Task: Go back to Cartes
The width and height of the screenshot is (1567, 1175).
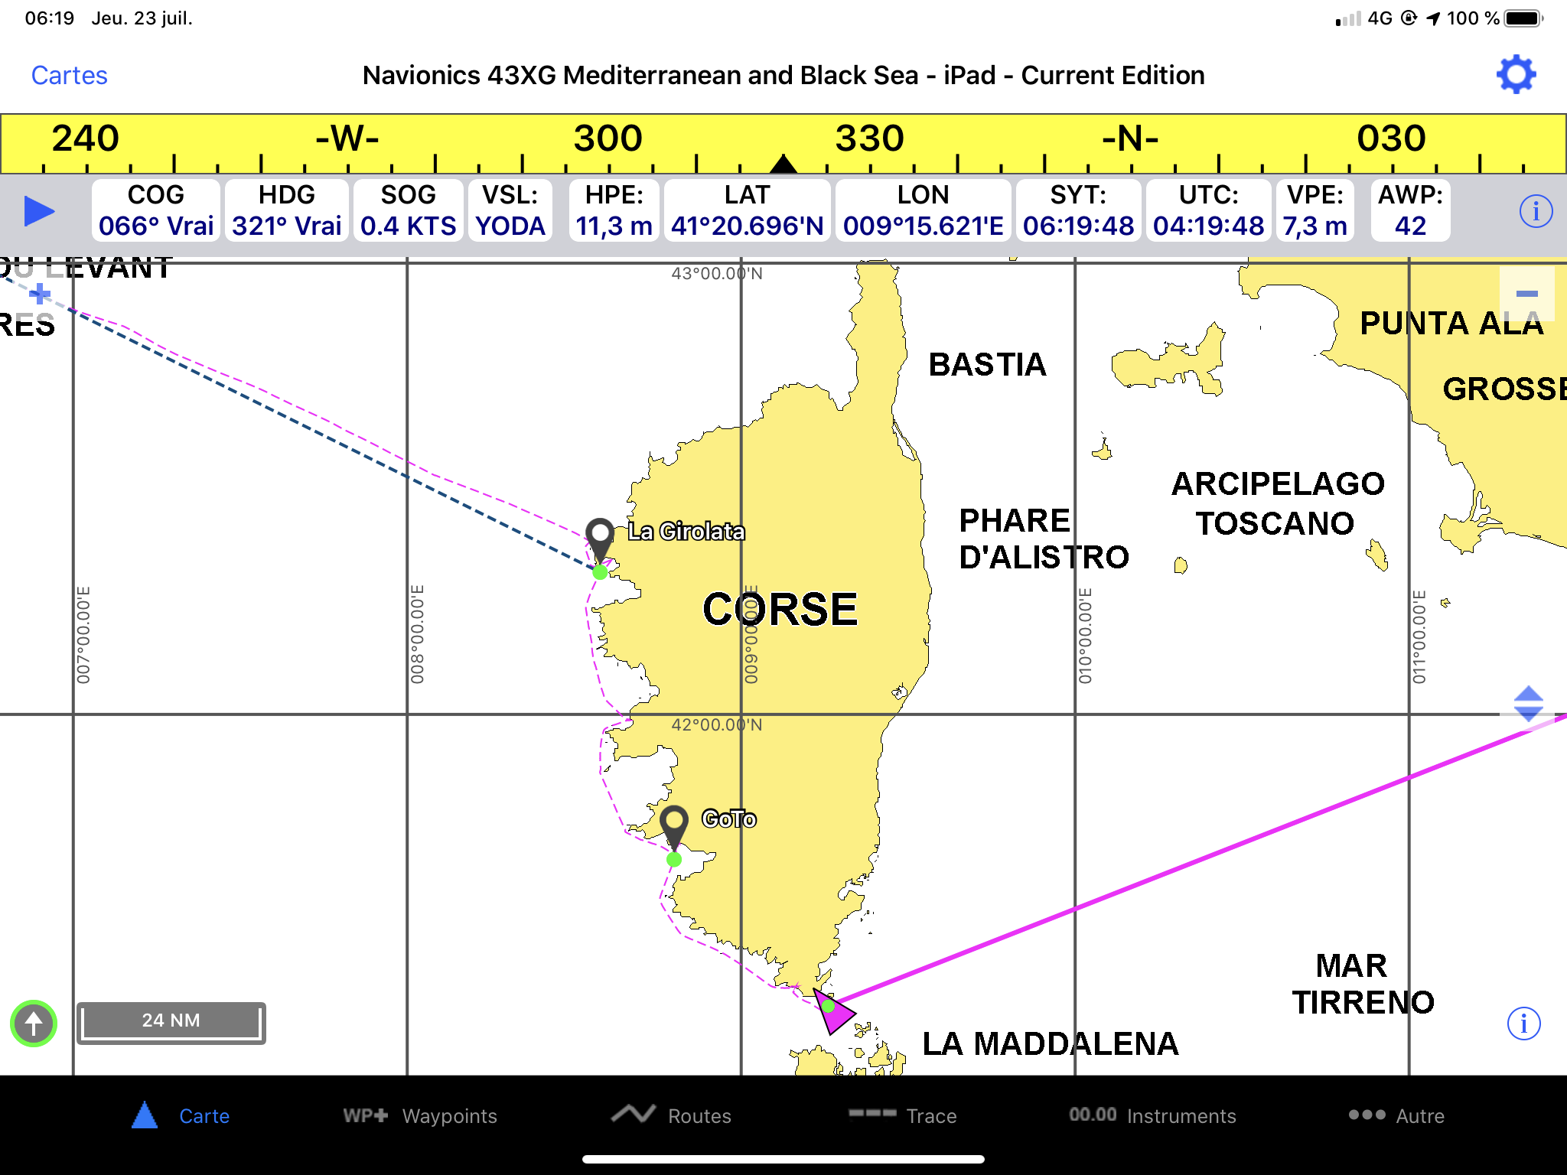Action: click(69, 75)
